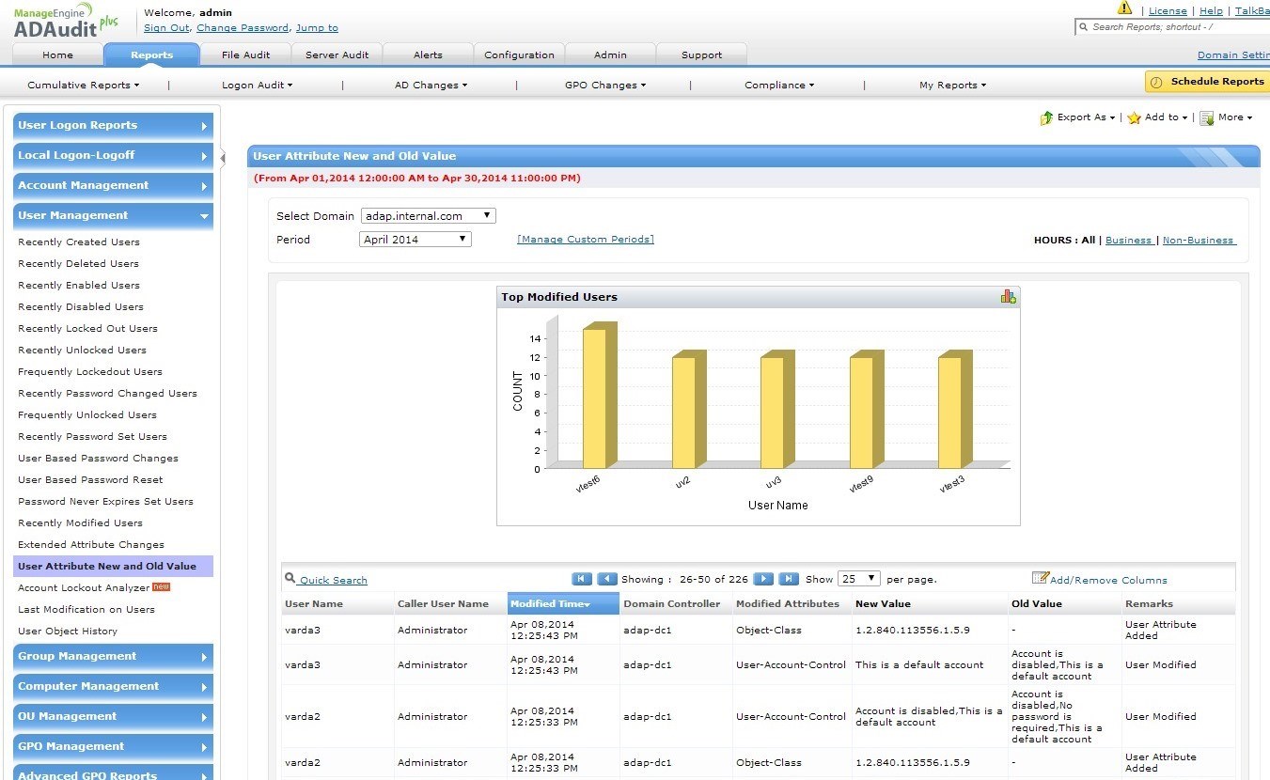Go to the first page of results

[582, 579]
